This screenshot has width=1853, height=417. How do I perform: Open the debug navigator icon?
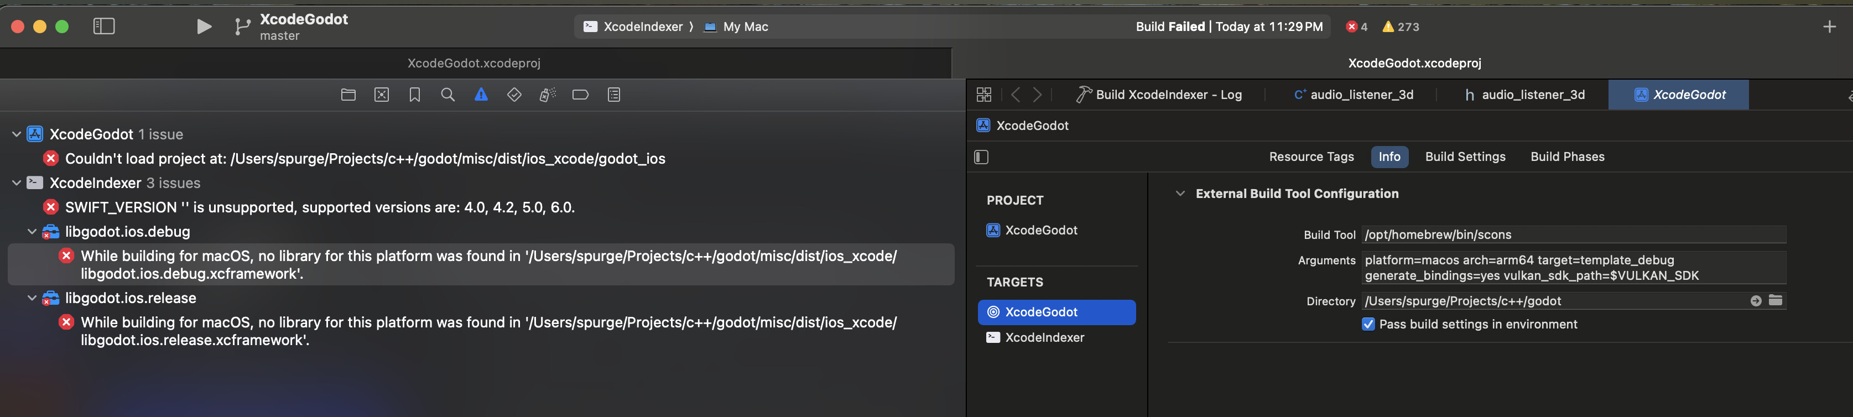click(548, 95)
